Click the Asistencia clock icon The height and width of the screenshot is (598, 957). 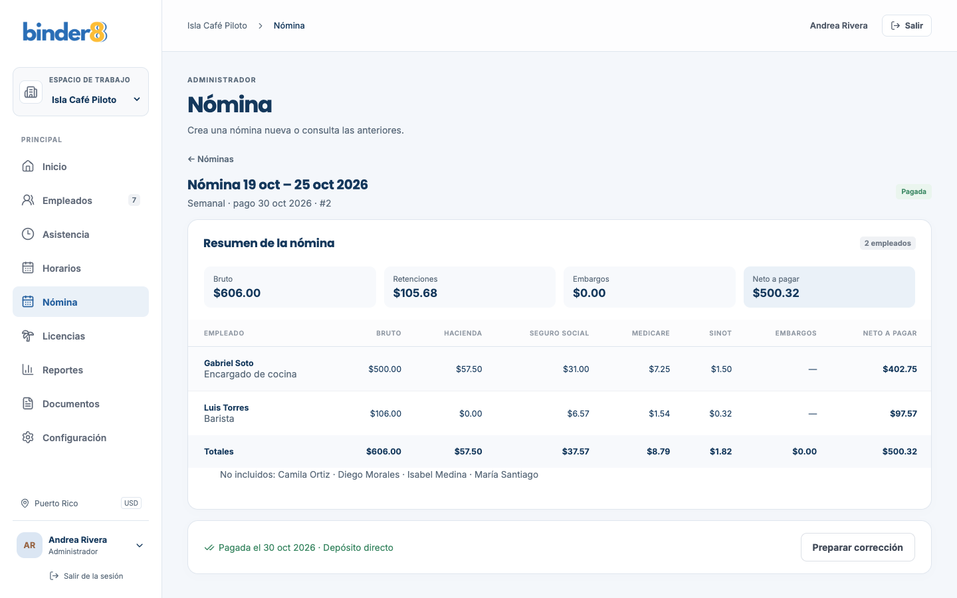pyautogui.click(x=28, y=234)
